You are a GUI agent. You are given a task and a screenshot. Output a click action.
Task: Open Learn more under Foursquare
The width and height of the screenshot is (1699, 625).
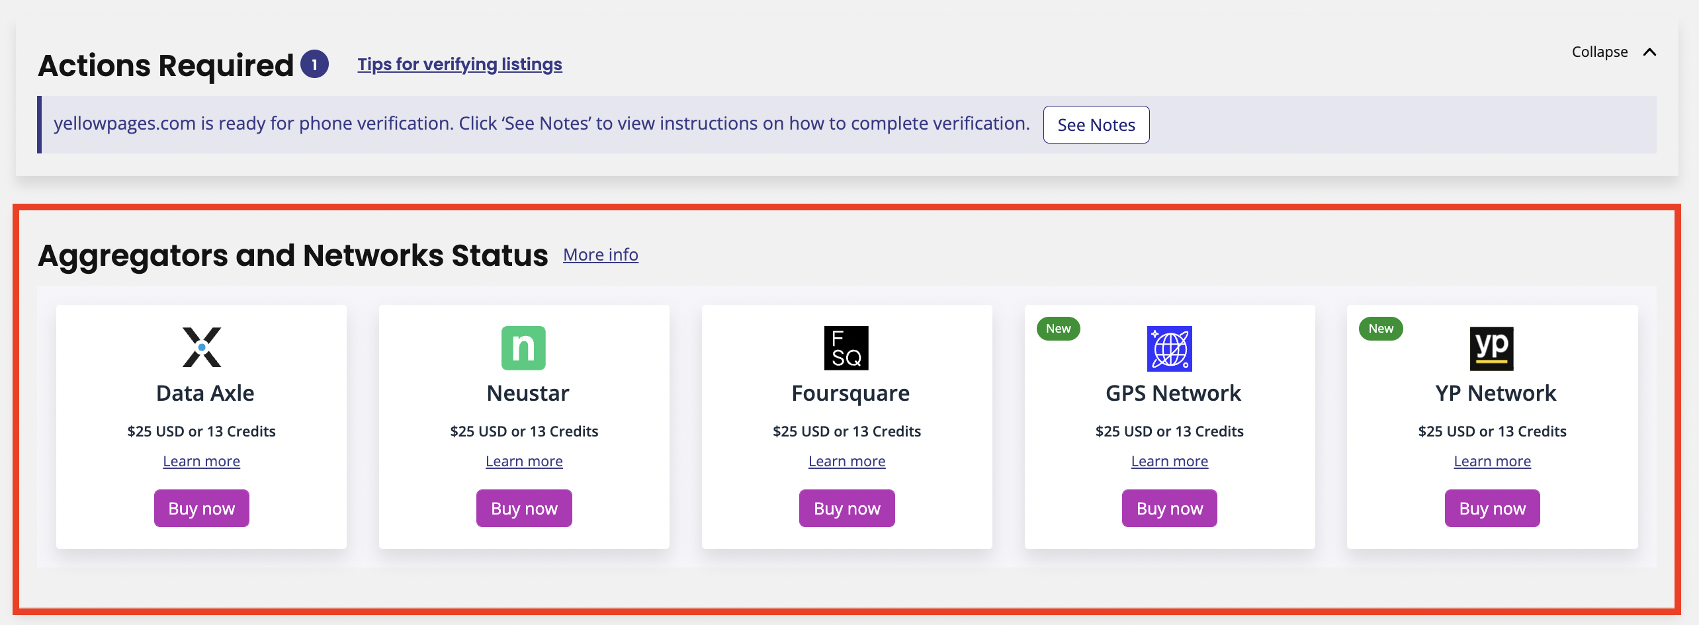[847, 462]
